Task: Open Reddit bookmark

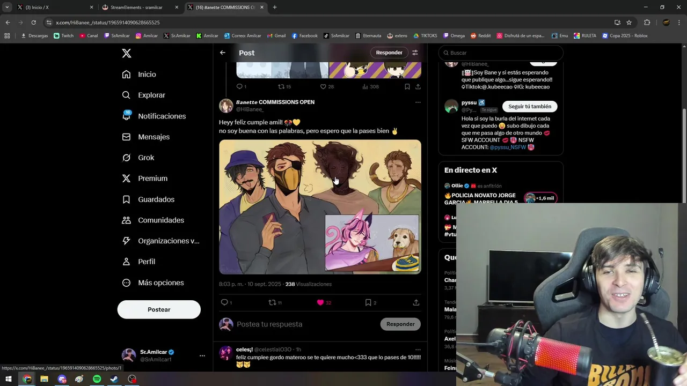Action: (x=481, y=36)
